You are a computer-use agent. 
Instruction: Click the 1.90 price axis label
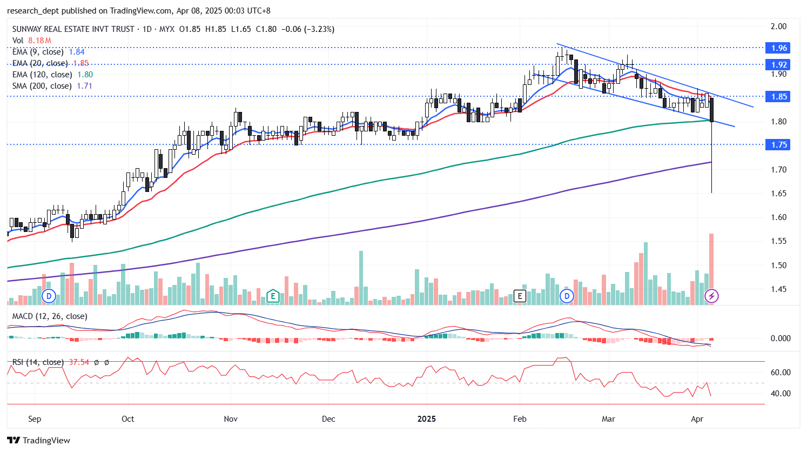(778, 74)
